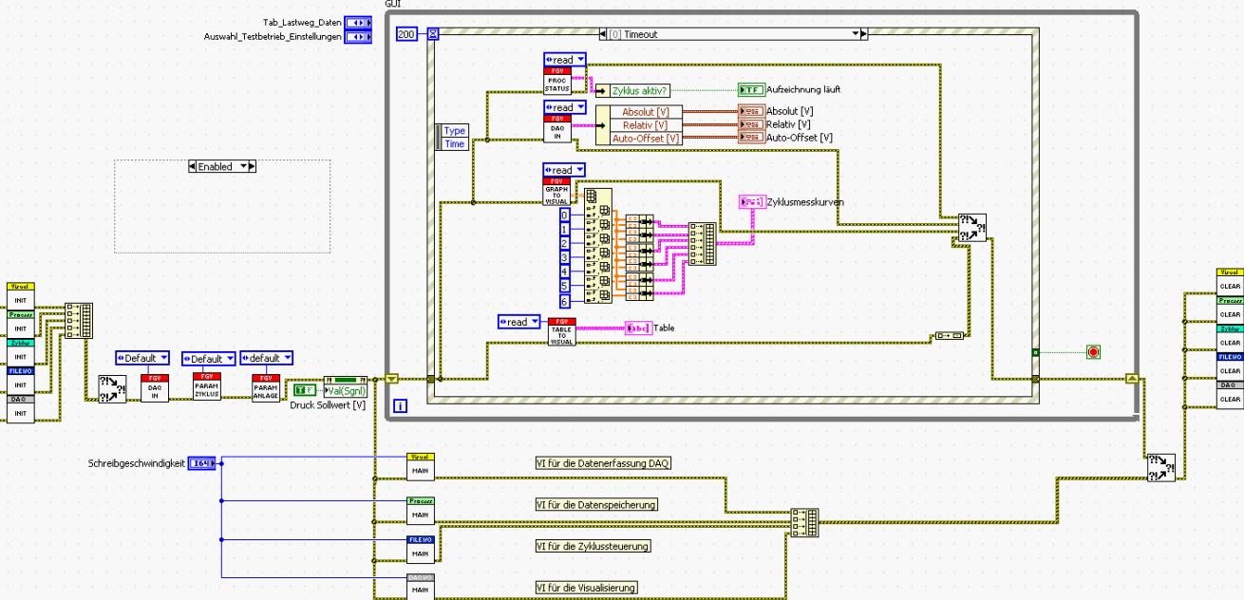Select the FILE I/O CLEAR subVI
The height and width of the screenshot is (600, 1244).
pyautogui.click(x=1230, y=366)
